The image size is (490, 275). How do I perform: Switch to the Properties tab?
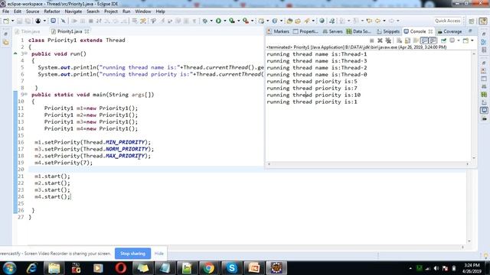[305, 31]
